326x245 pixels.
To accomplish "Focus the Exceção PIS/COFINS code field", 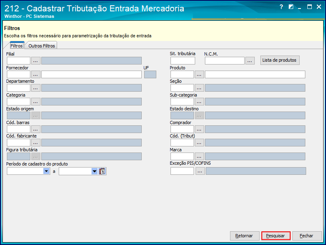I will 182,171.
